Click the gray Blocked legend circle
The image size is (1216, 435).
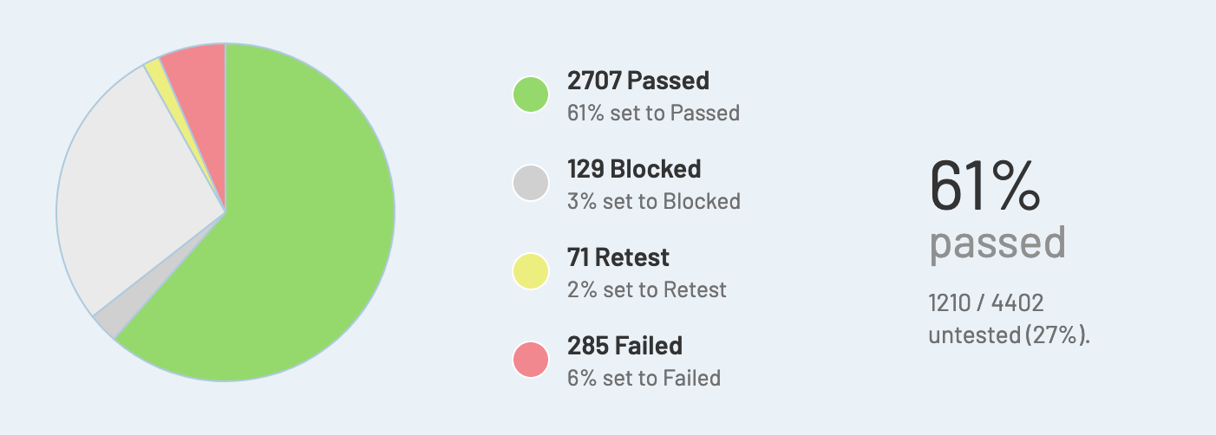pos(531,183)
